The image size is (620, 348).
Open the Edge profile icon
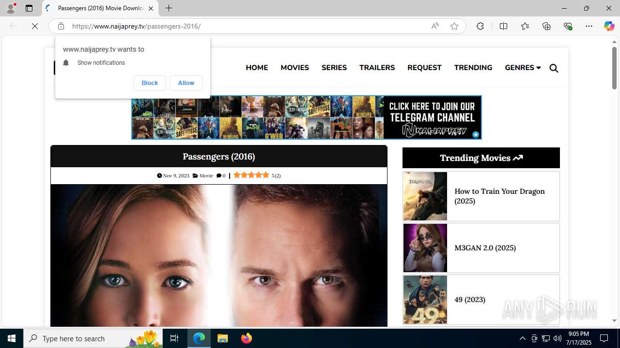(x=10, y=8)
